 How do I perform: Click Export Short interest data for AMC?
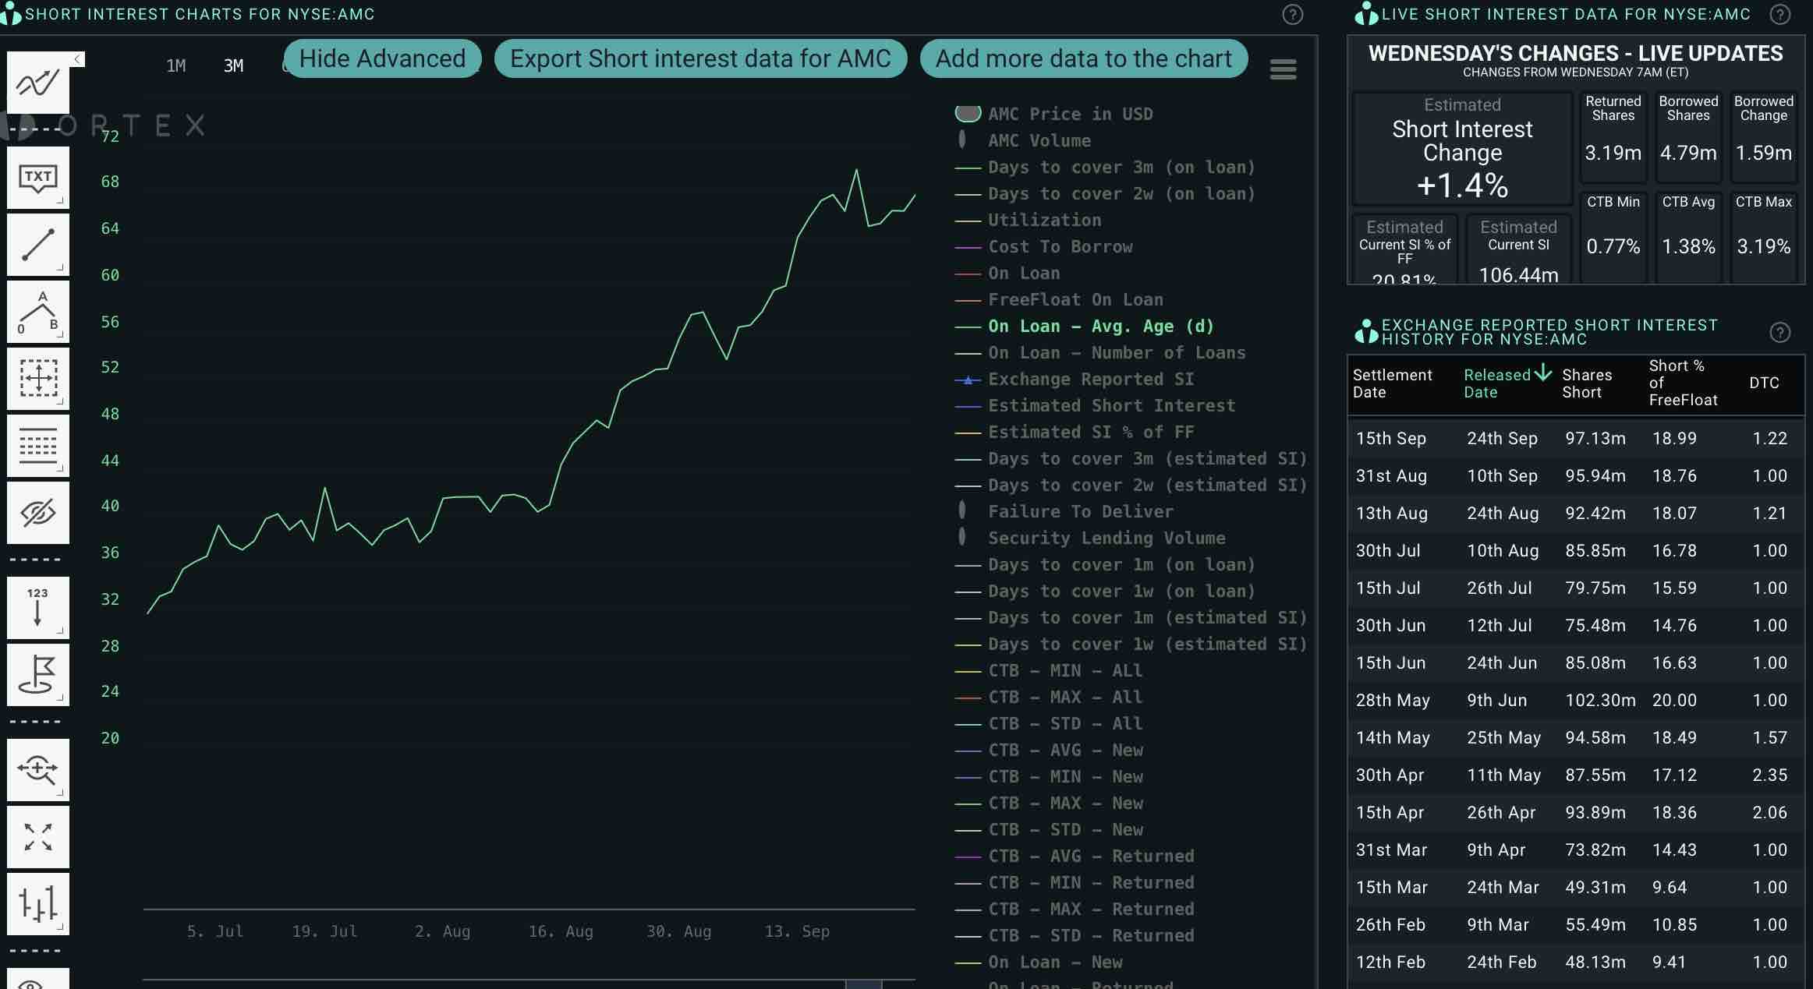pyautogui.click(x=699, y=58)
